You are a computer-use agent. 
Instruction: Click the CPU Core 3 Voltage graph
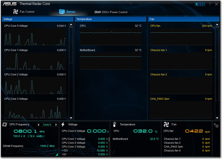point(35,110)
